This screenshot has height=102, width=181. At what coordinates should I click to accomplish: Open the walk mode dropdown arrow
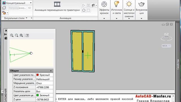tap(96, 5)
